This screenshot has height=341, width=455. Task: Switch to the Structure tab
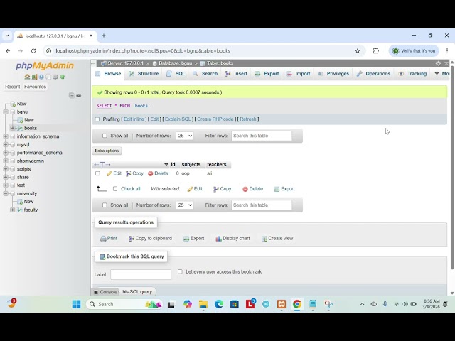coord(144,74)
